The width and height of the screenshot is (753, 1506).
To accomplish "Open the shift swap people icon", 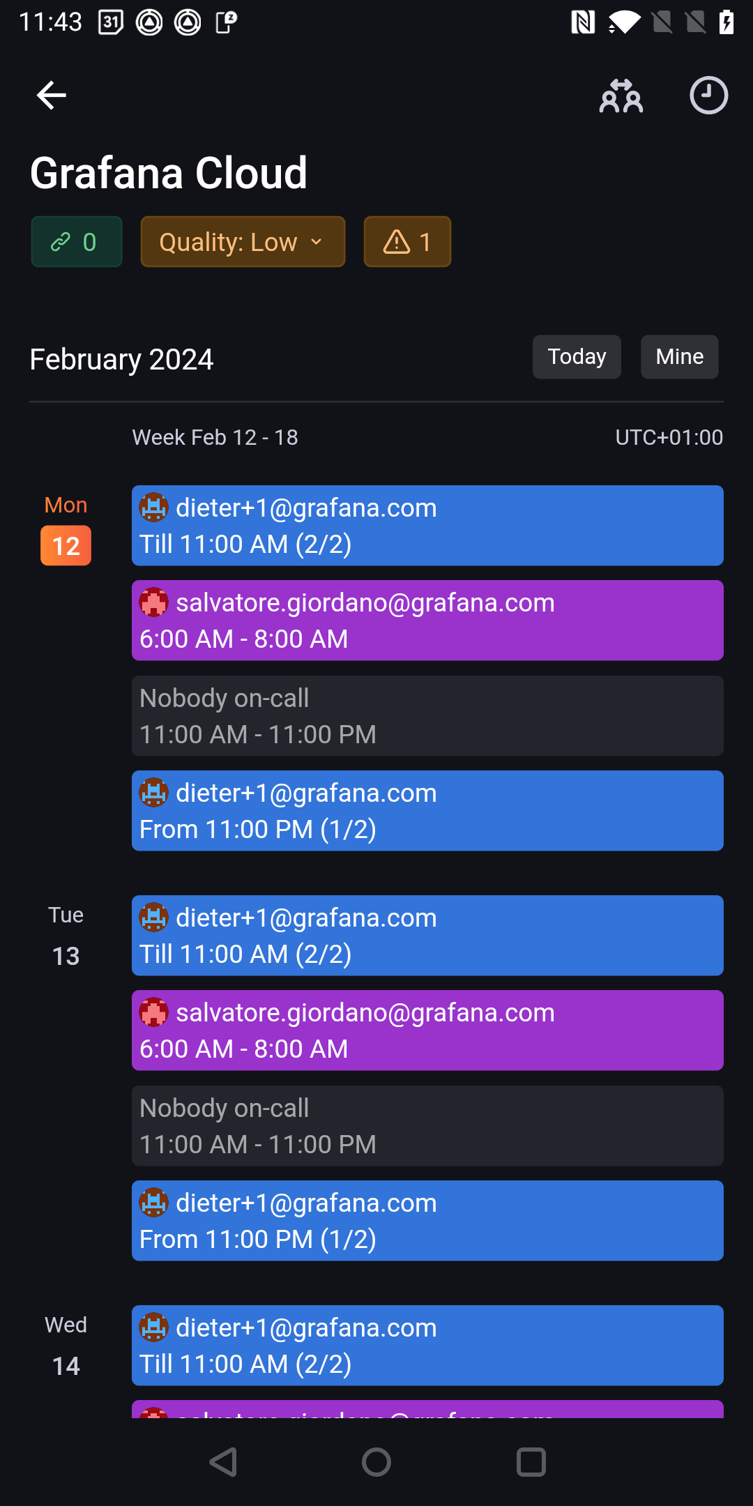I will 621,96.
